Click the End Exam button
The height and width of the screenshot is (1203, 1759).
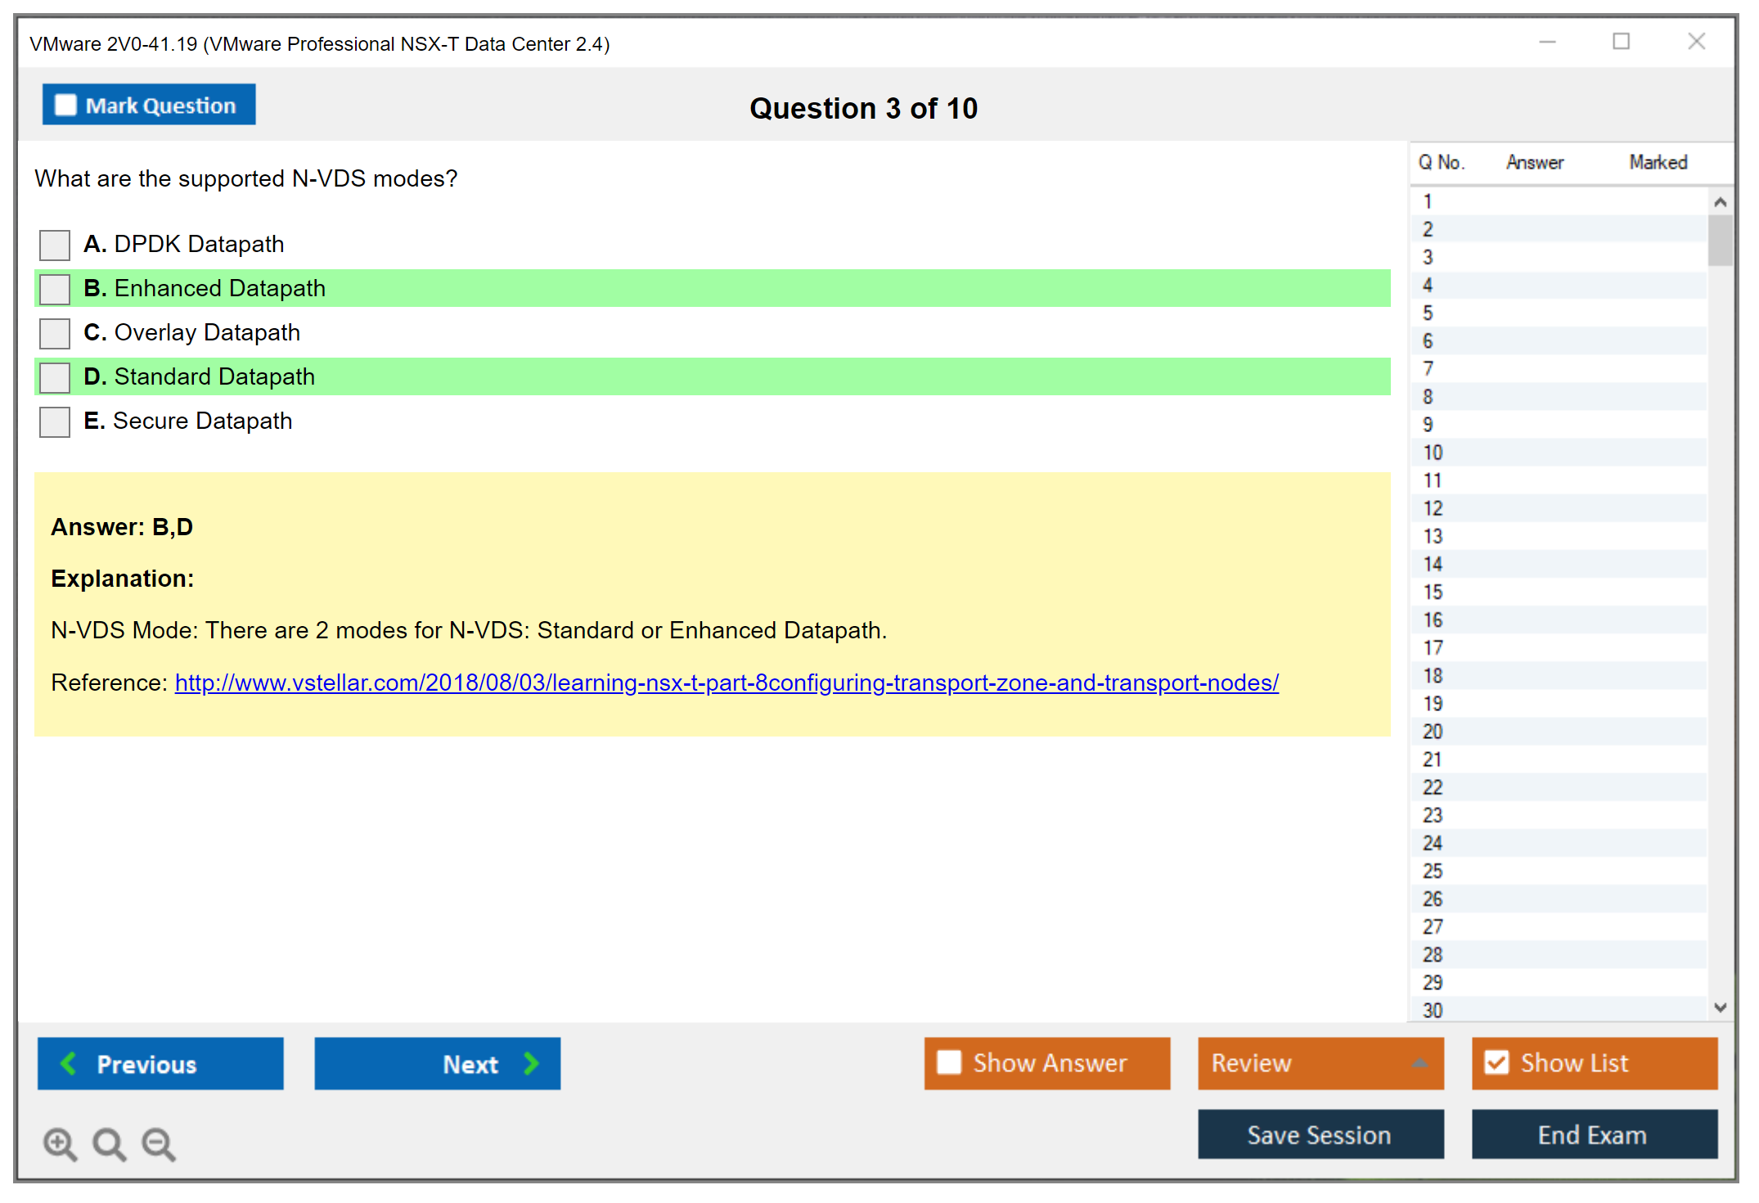(x=1593, y=1135)
